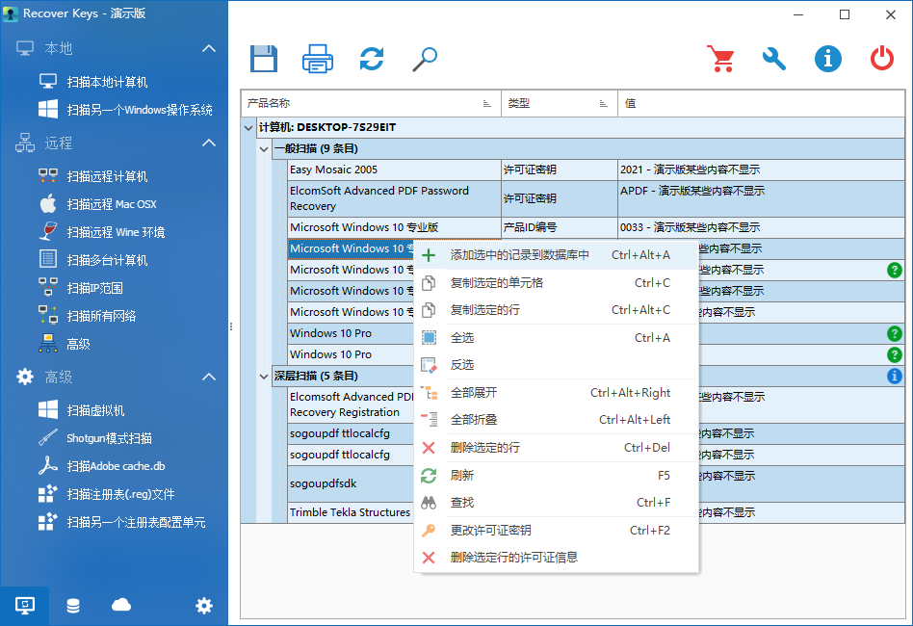Click the blue info About icon
913x626 pixels.
[828, 58]
